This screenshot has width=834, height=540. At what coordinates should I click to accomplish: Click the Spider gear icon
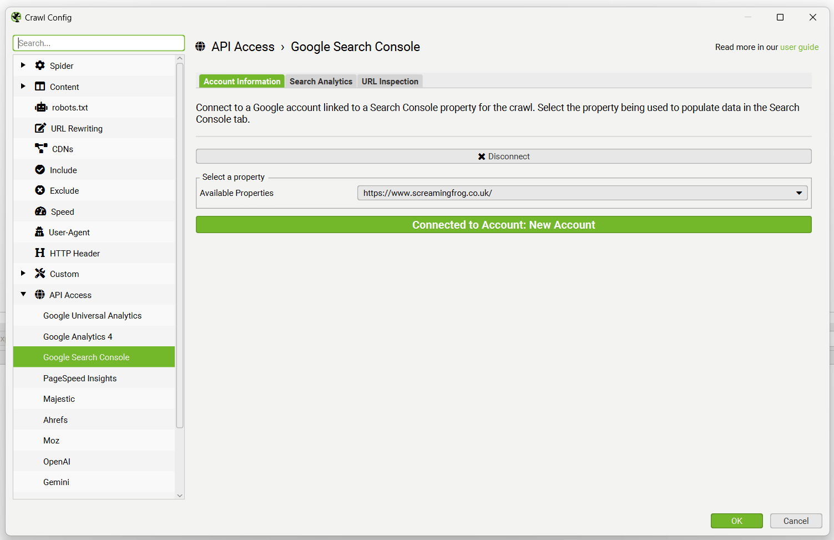pos(40,65)
